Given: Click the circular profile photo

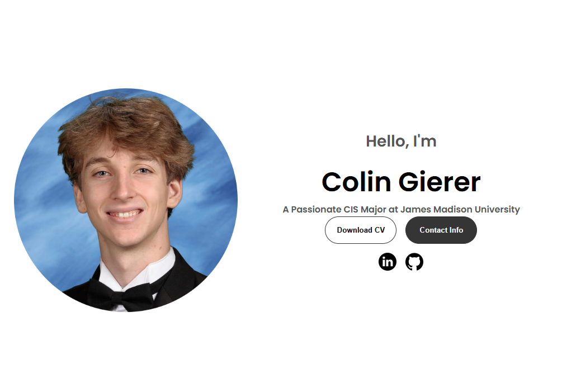Looking at the screenshot, I should click(126, 200).
